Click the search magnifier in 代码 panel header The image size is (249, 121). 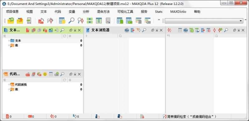point(62,74)
